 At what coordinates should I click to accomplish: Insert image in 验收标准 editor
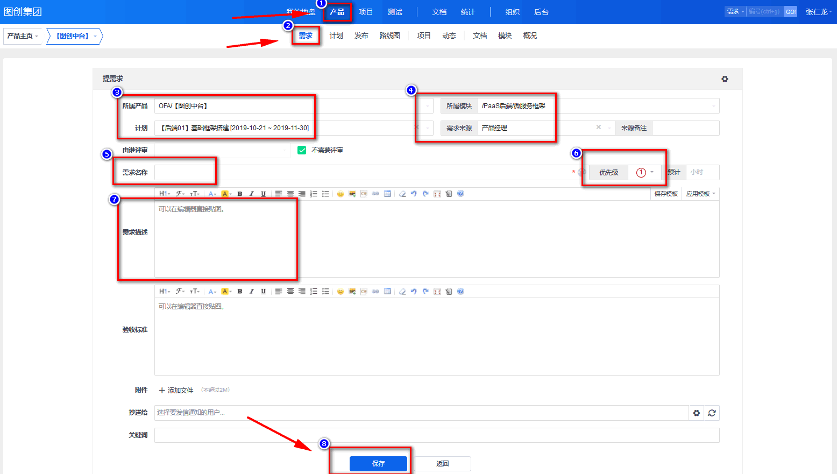pyautogui.click(x=352, y=292)
